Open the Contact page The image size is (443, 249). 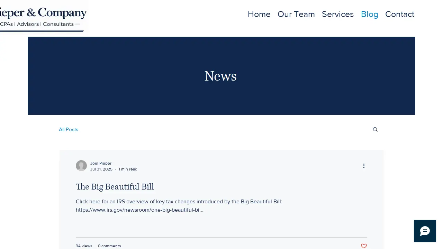pos(400,14)
